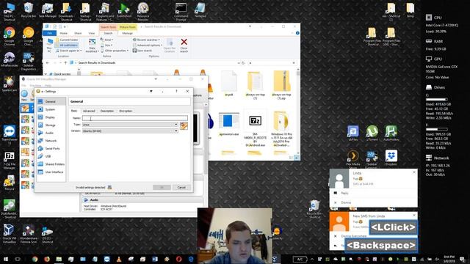Expand the Size filter dropdown

tap(106, 45)
